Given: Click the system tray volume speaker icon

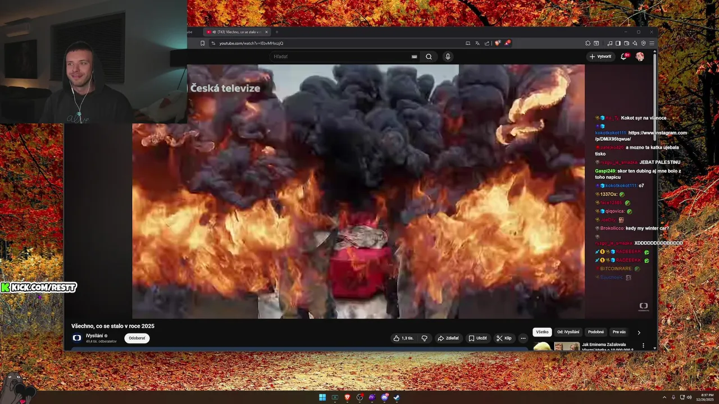Looking at the screenshot, I should [x=689, y=397].
